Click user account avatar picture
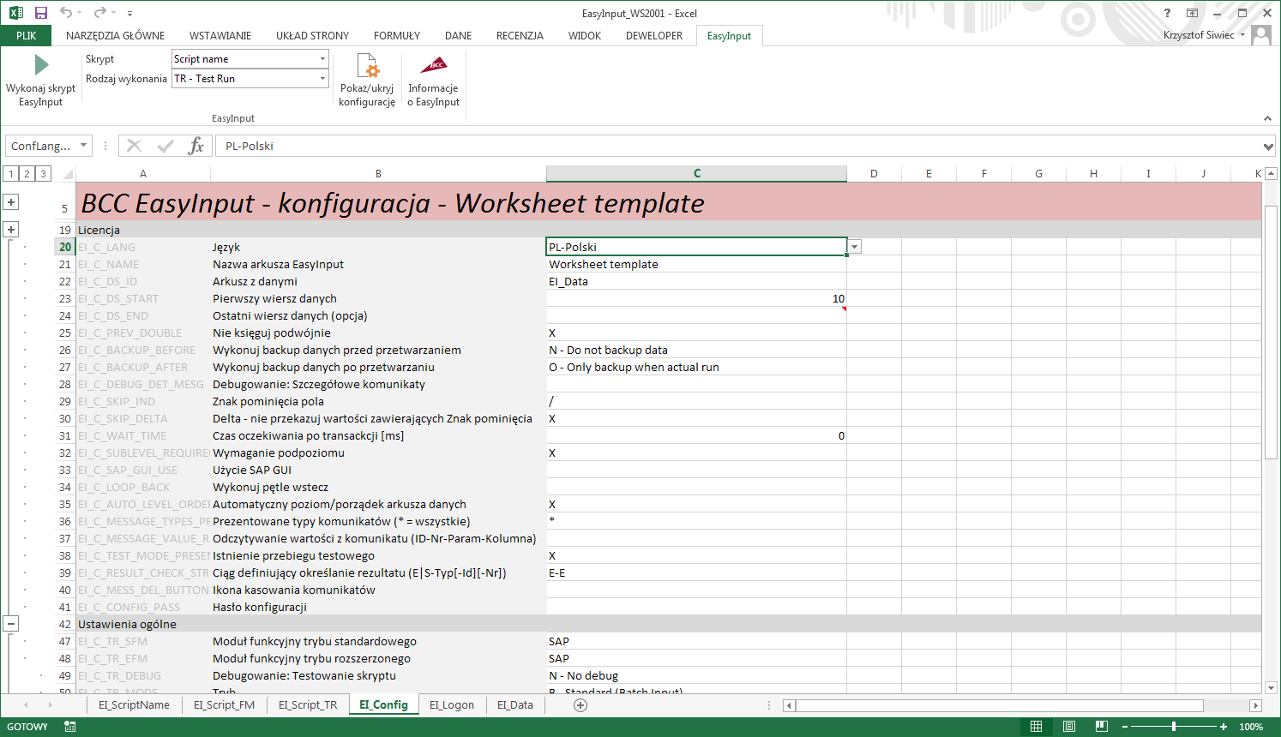This screenshot has width=1281, height=737. click(x=1261, y=35)
